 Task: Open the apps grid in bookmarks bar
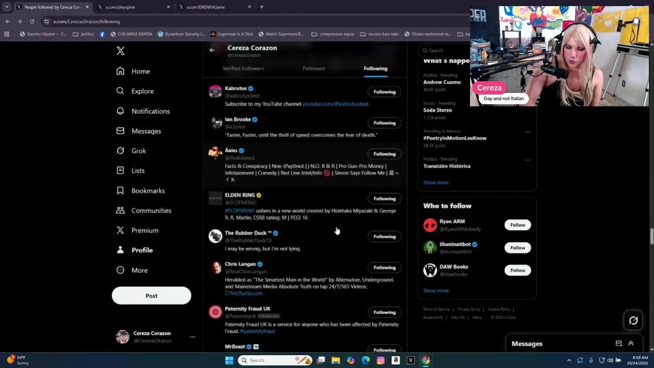pyautogui.click(x=7, y=34)
